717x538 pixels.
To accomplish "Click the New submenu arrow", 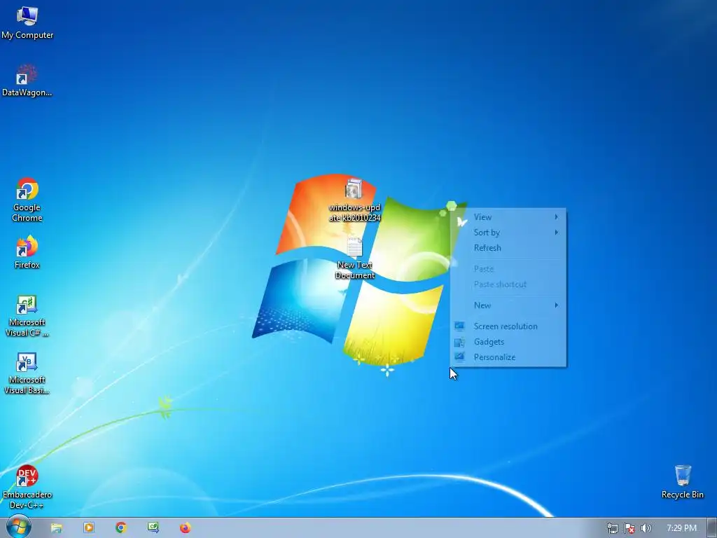I will click(x=557, y=305).
